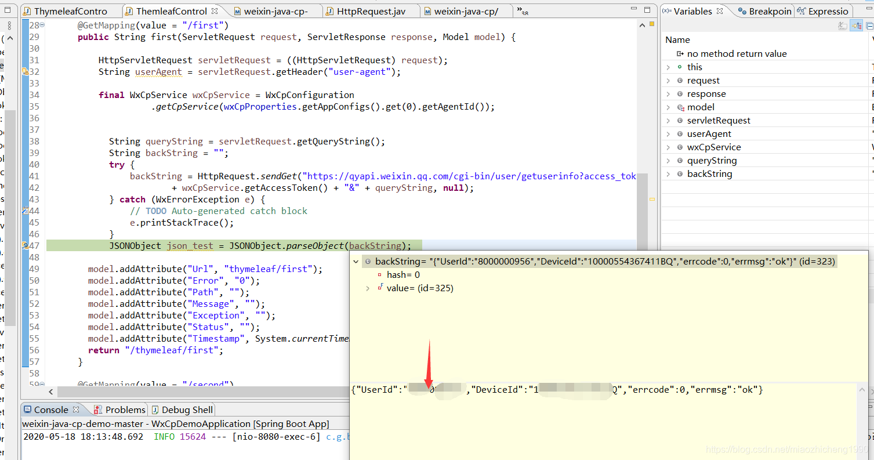The image size is (874, 460).
Task: Click the warning marker on line 32
Action: pos(26,71)
